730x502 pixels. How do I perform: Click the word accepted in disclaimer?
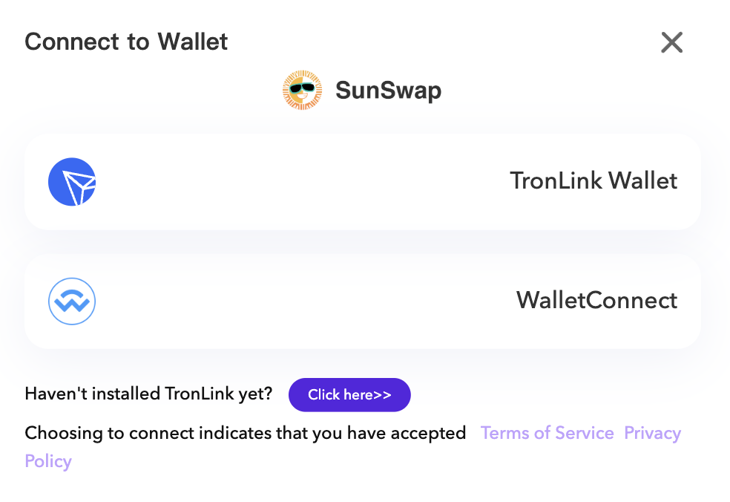pos(428,434)
